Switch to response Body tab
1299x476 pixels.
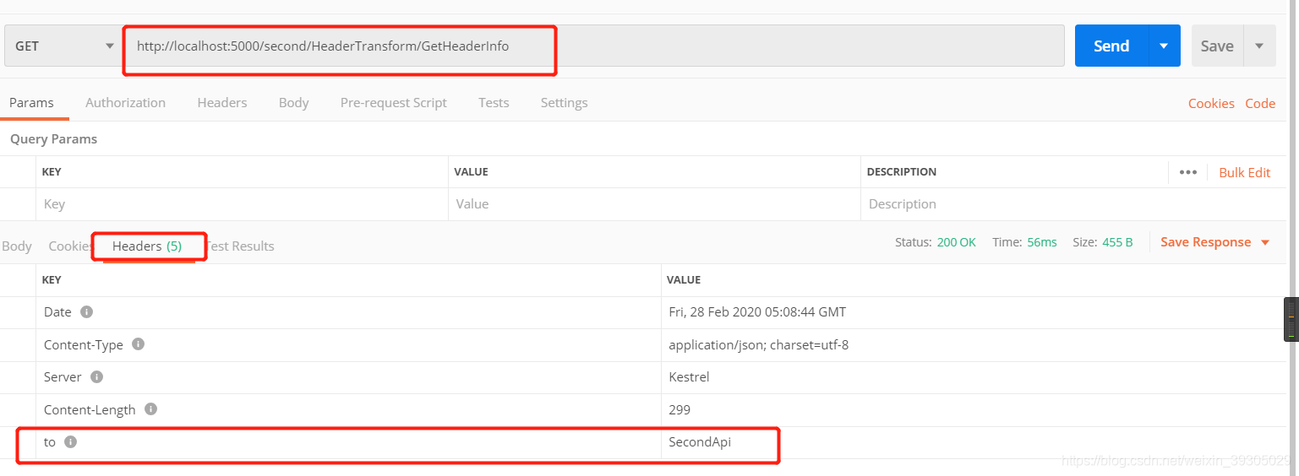(16, 246)
